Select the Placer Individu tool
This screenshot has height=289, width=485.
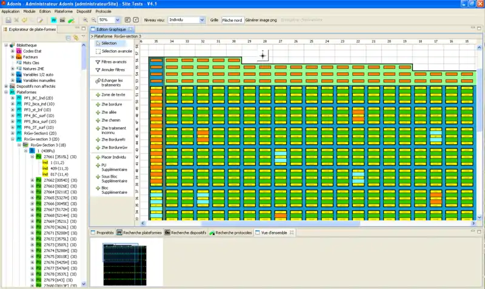click(114, 157)
